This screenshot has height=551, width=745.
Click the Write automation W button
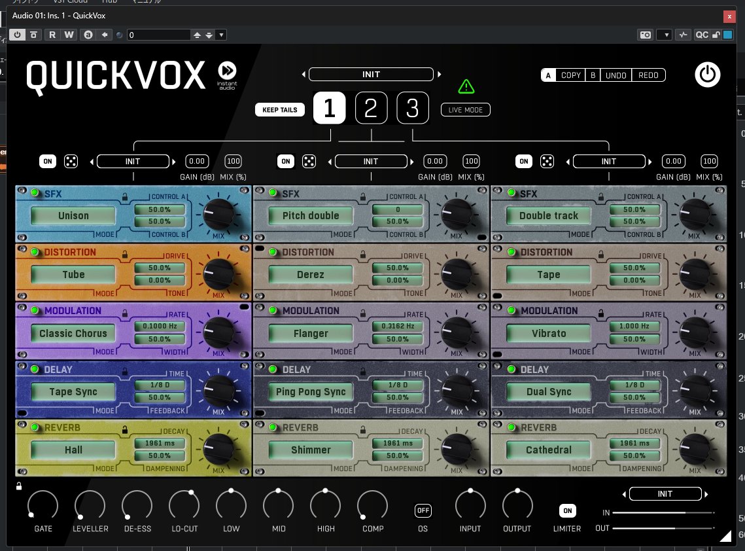(69, 35)
